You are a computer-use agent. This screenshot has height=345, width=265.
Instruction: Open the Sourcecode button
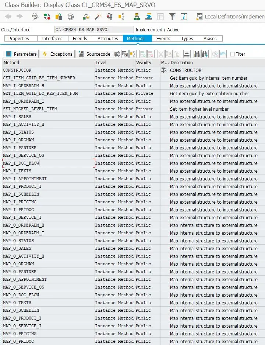tap(94, 54)
